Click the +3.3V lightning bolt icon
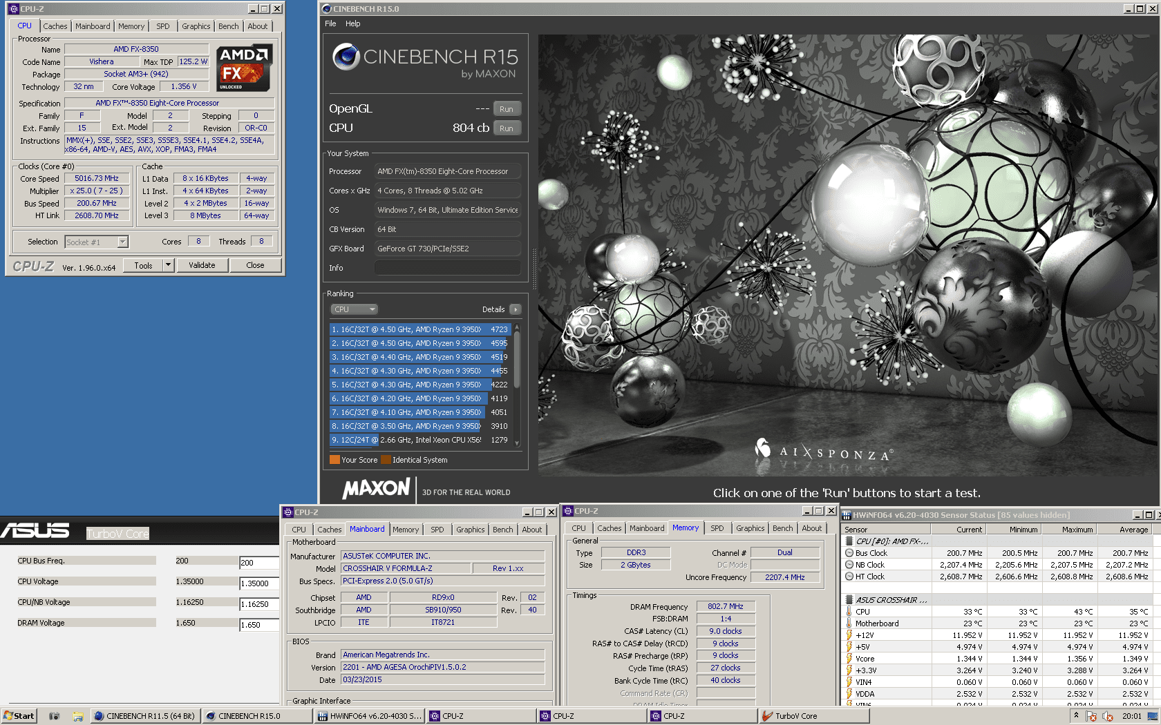This screenshot has height=725, width=1161. 849,670
